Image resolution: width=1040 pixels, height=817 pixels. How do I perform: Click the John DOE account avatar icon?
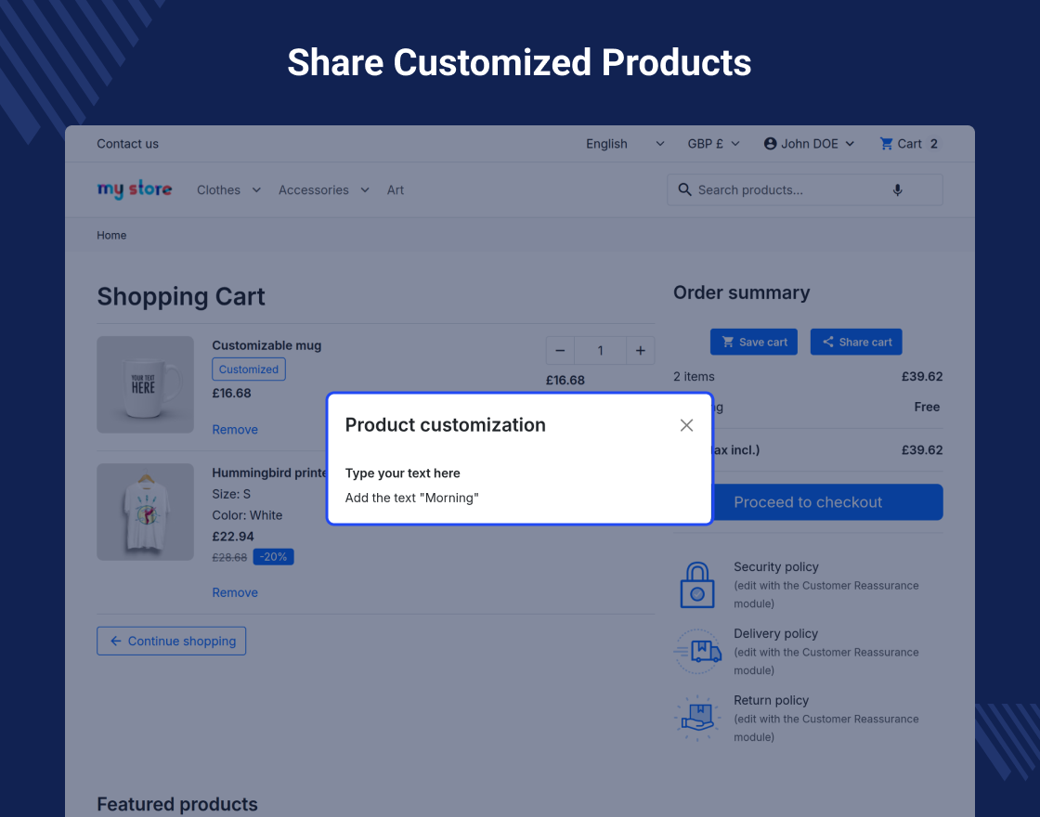[x=770, y=144]
